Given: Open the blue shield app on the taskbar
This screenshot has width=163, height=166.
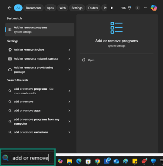Looking at the screenshot, I should [153, 161].
